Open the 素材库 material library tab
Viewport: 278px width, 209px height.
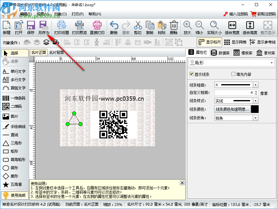click(266, 53)
